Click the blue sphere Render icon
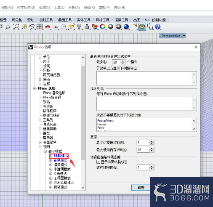This screenshot has height=207, width=213. click(x=126, y=27)
